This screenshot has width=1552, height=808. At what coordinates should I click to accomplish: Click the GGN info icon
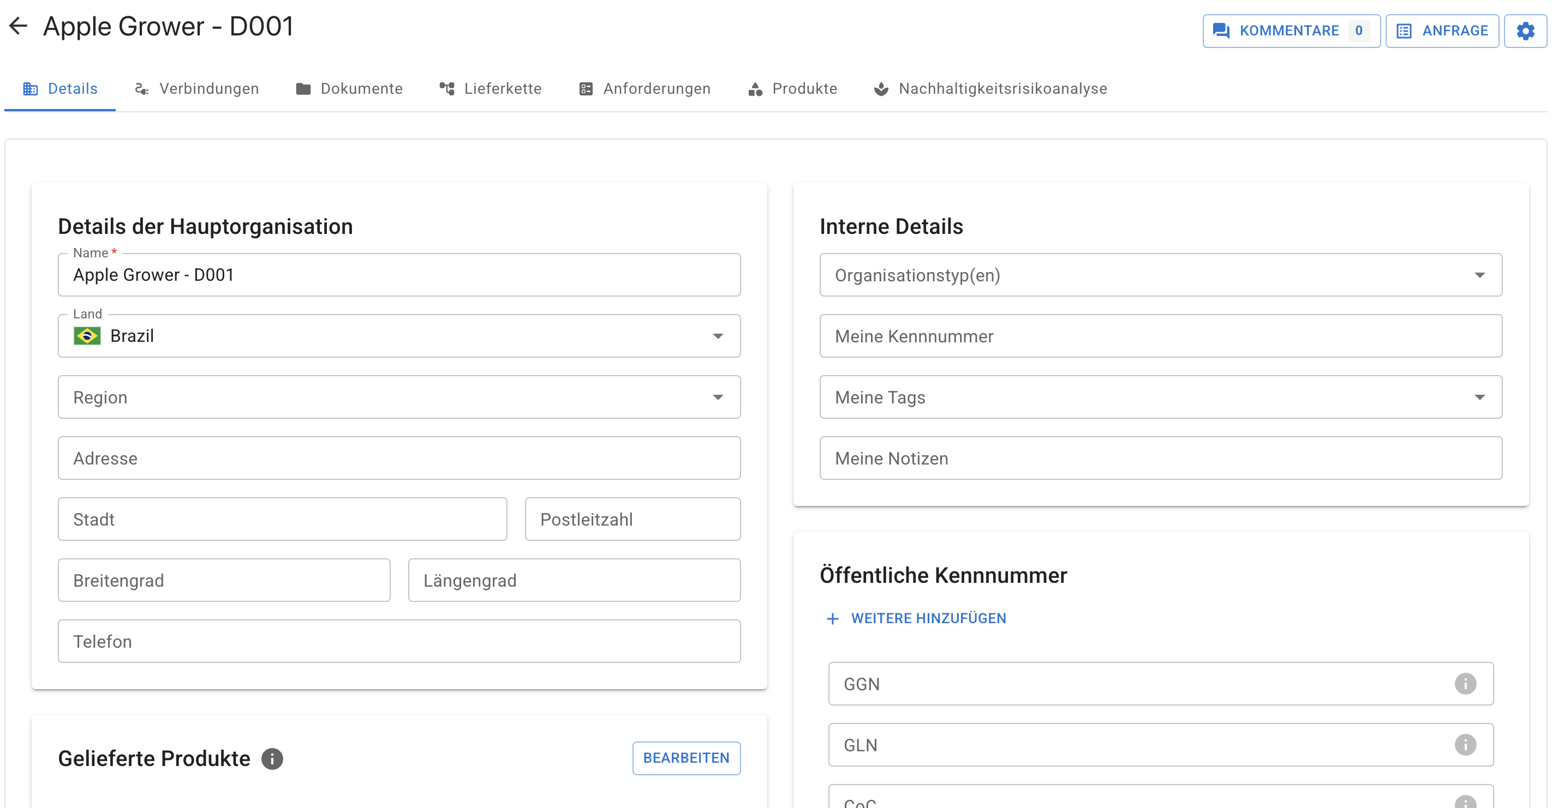1465,684
